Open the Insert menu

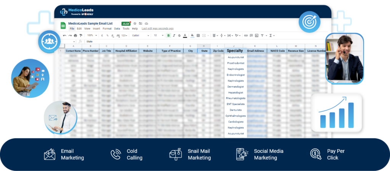pos(96,28)
